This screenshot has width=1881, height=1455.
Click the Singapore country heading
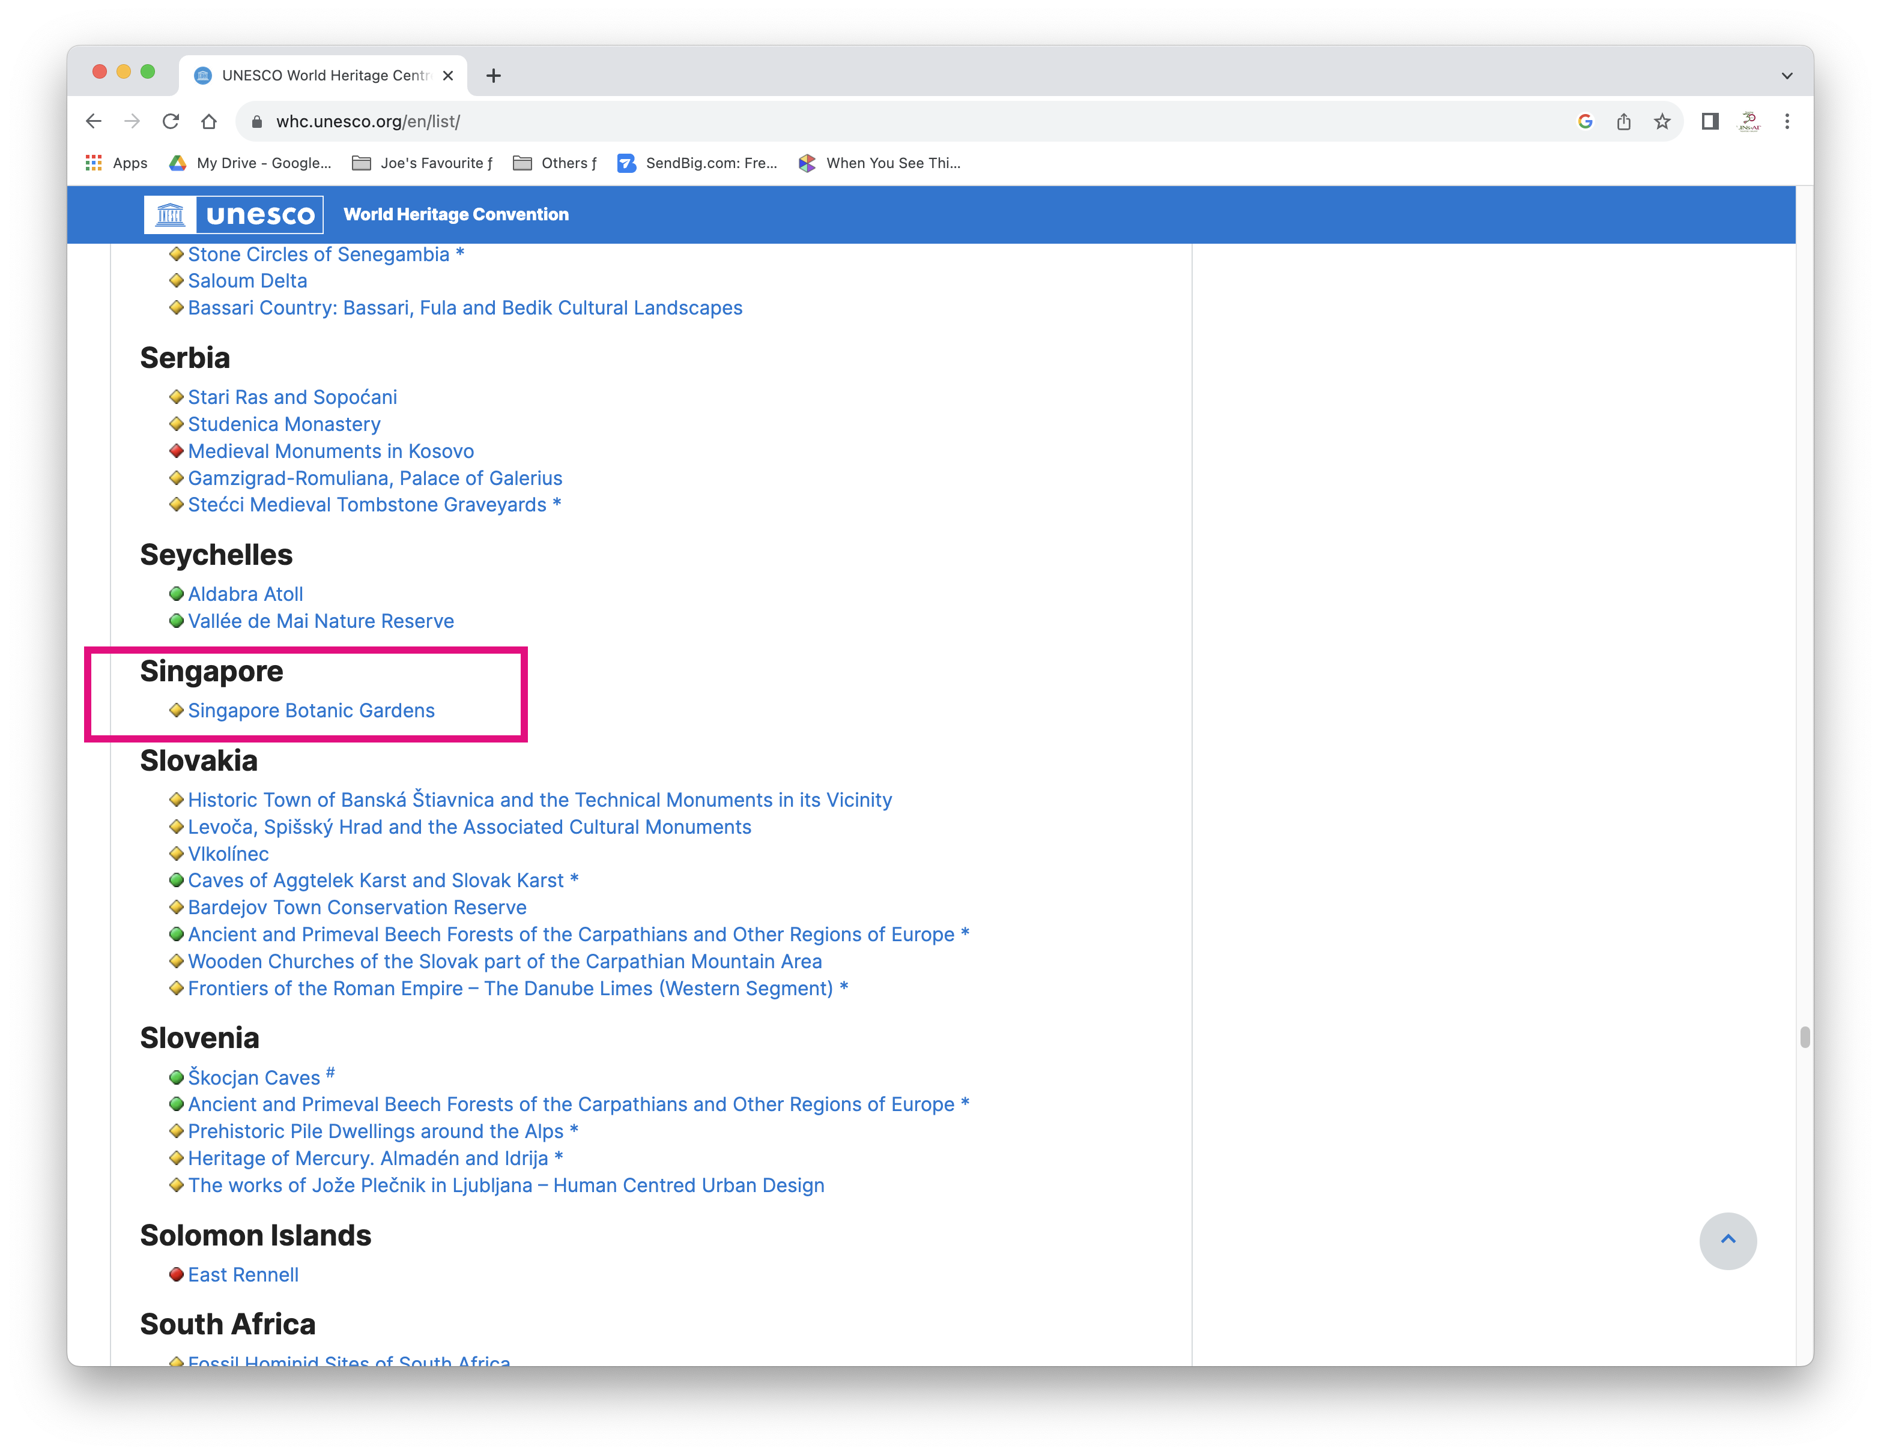pyautogui.click(x=211, y=672)
